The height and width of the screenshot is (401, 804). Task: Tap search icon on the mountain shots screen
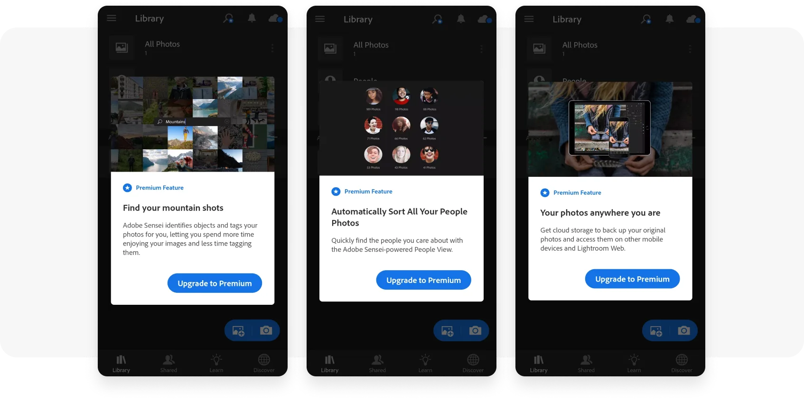228,18
